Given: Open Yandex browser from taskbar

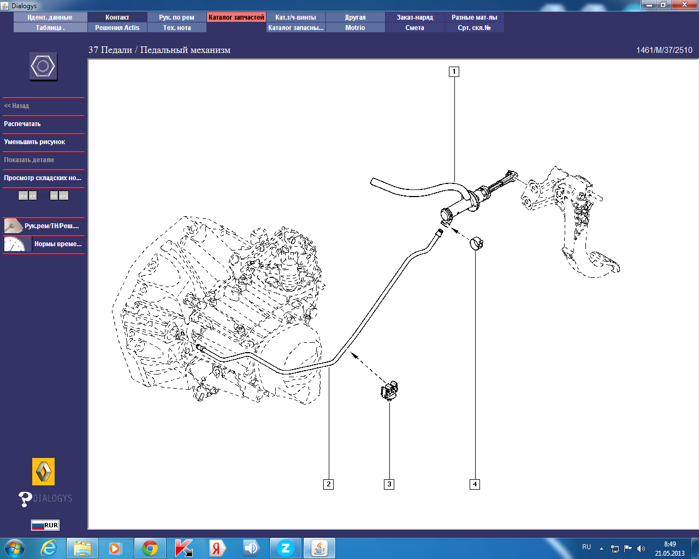Looking at the screenshot, I should (x=217, y=548).
